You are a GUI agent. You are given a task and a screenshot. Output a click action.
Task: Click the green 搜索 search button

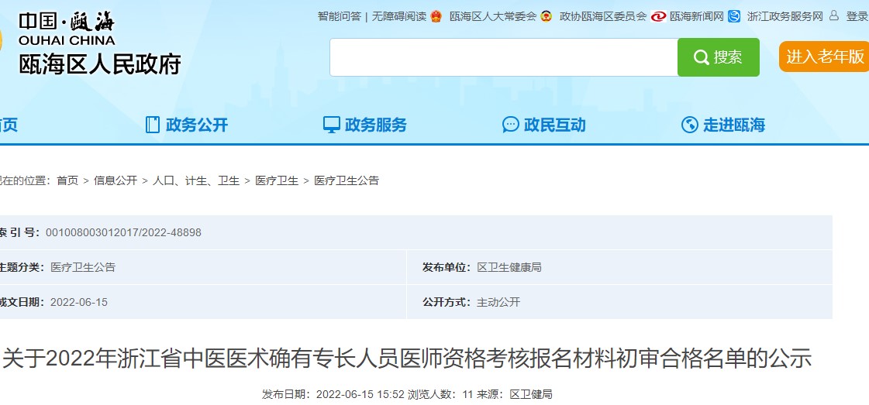[x=718, y=57]
